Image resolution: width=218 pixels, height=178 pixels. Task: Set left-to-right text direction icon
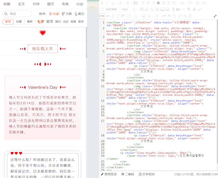click(164, 16)
